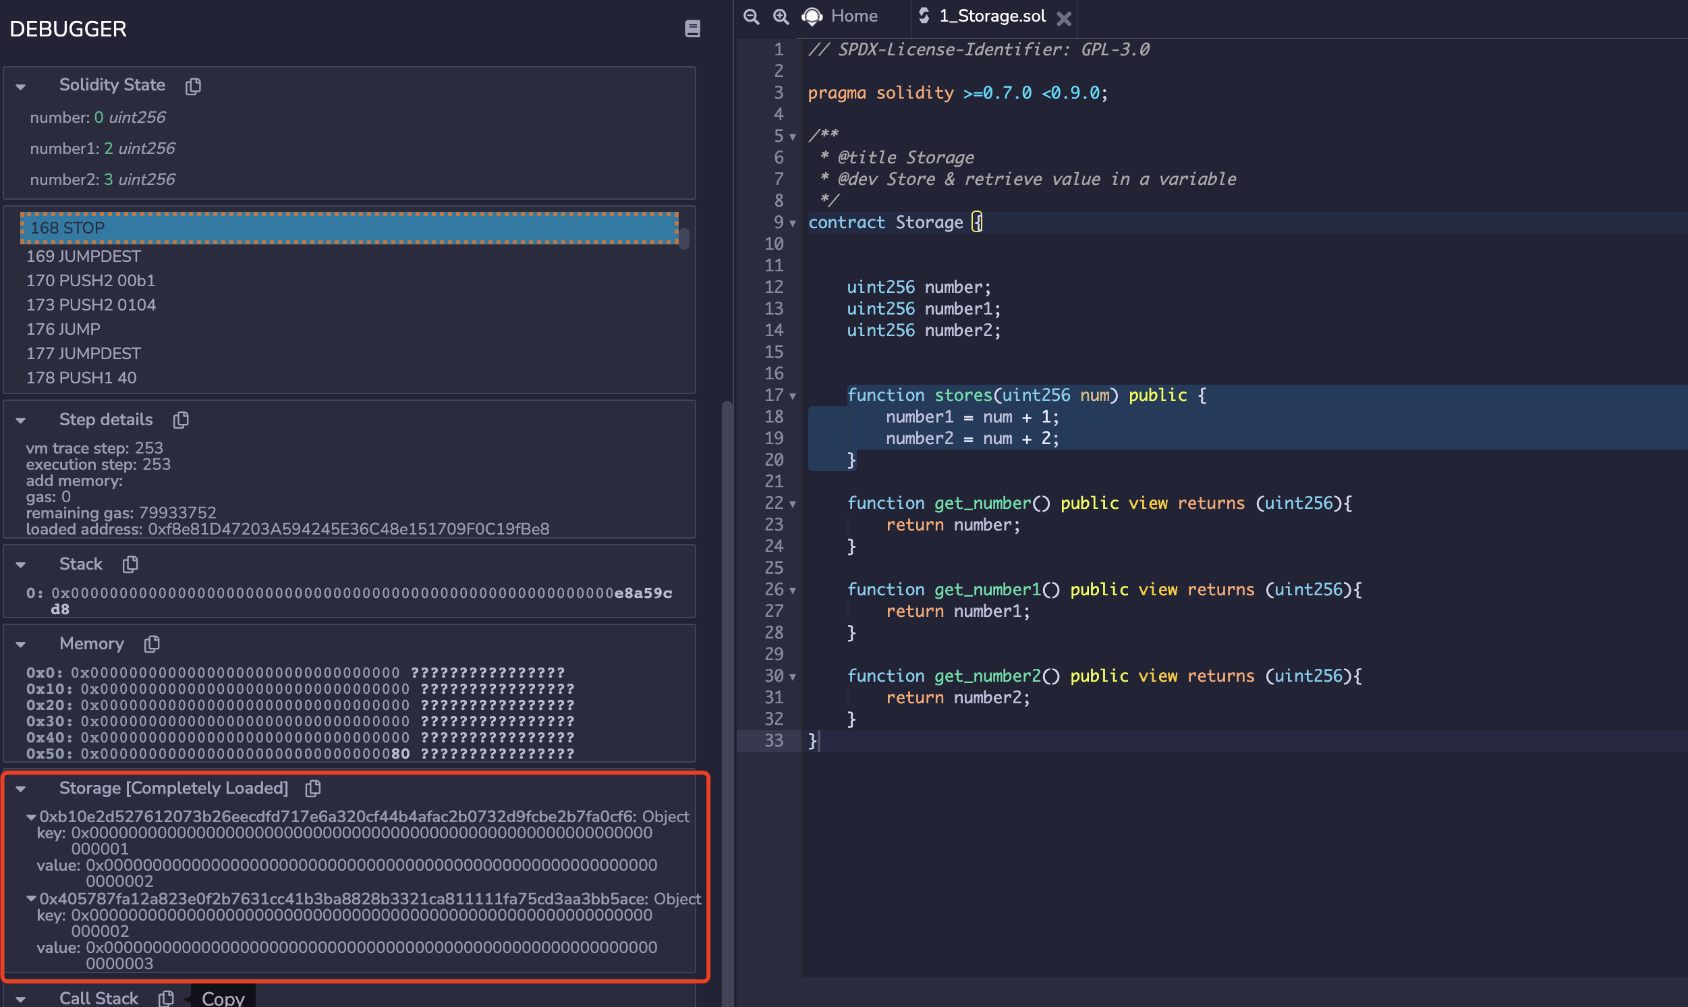The image size is (1688, 1007).
Task: Switch to the 1_Storage.sol tab
Action: coord(992,16)
